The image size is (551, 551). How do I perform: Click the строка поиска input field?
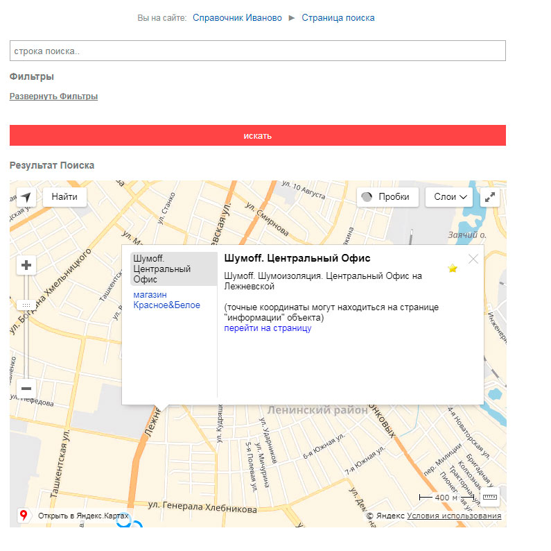(x=258, y=51)
